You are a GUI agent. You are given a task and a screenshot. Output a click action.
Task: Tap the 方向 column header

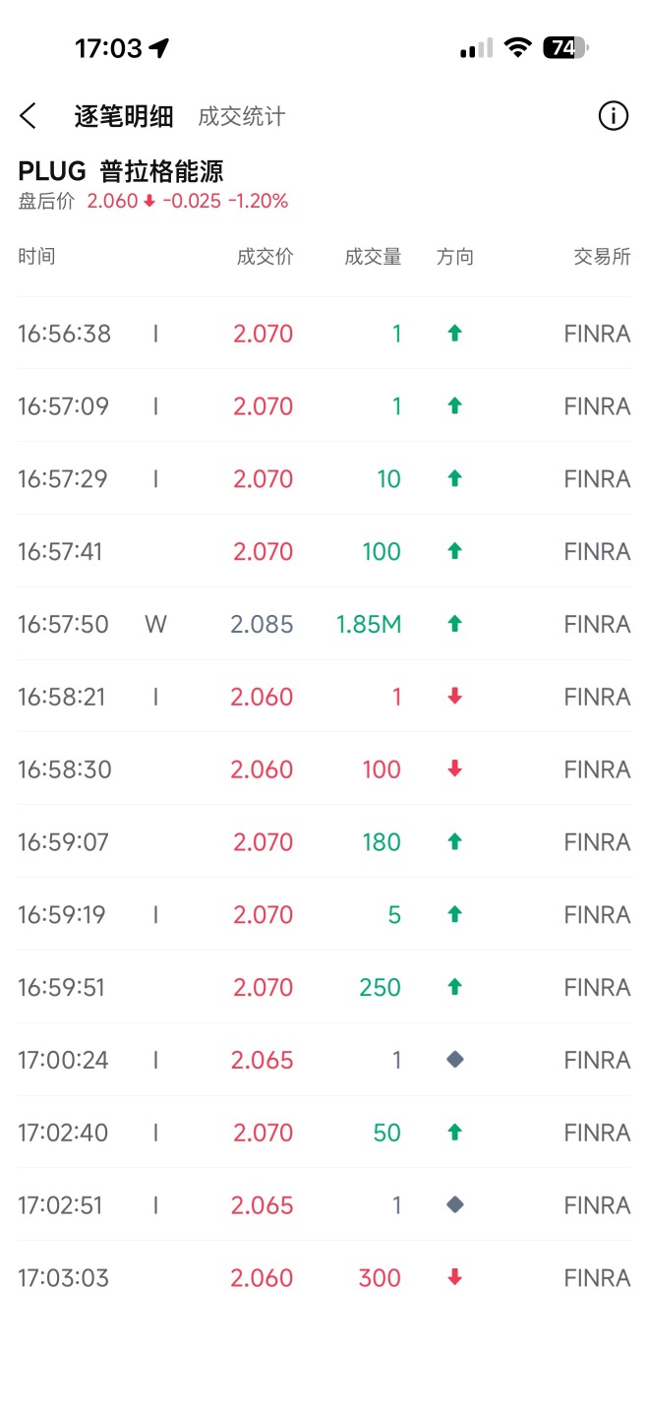pyautogui.click(x=455, y=257)
